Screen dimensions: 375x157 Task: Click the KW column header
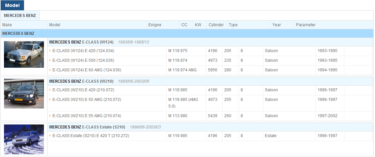(198, 25)
